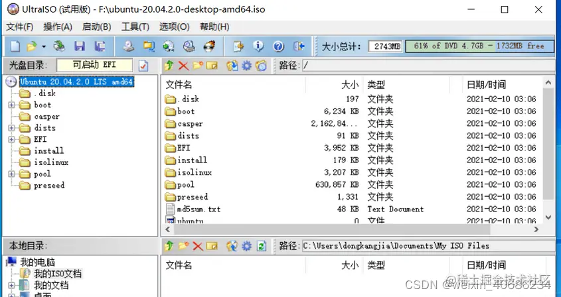The width and height of the screenshot is (561, 297).
Task: Click the Mount to virtual drive icon
Action: click(169, 46)
